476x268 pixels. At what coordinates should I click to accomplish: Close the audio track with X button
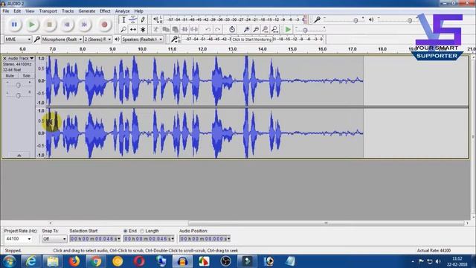[4, 58]
